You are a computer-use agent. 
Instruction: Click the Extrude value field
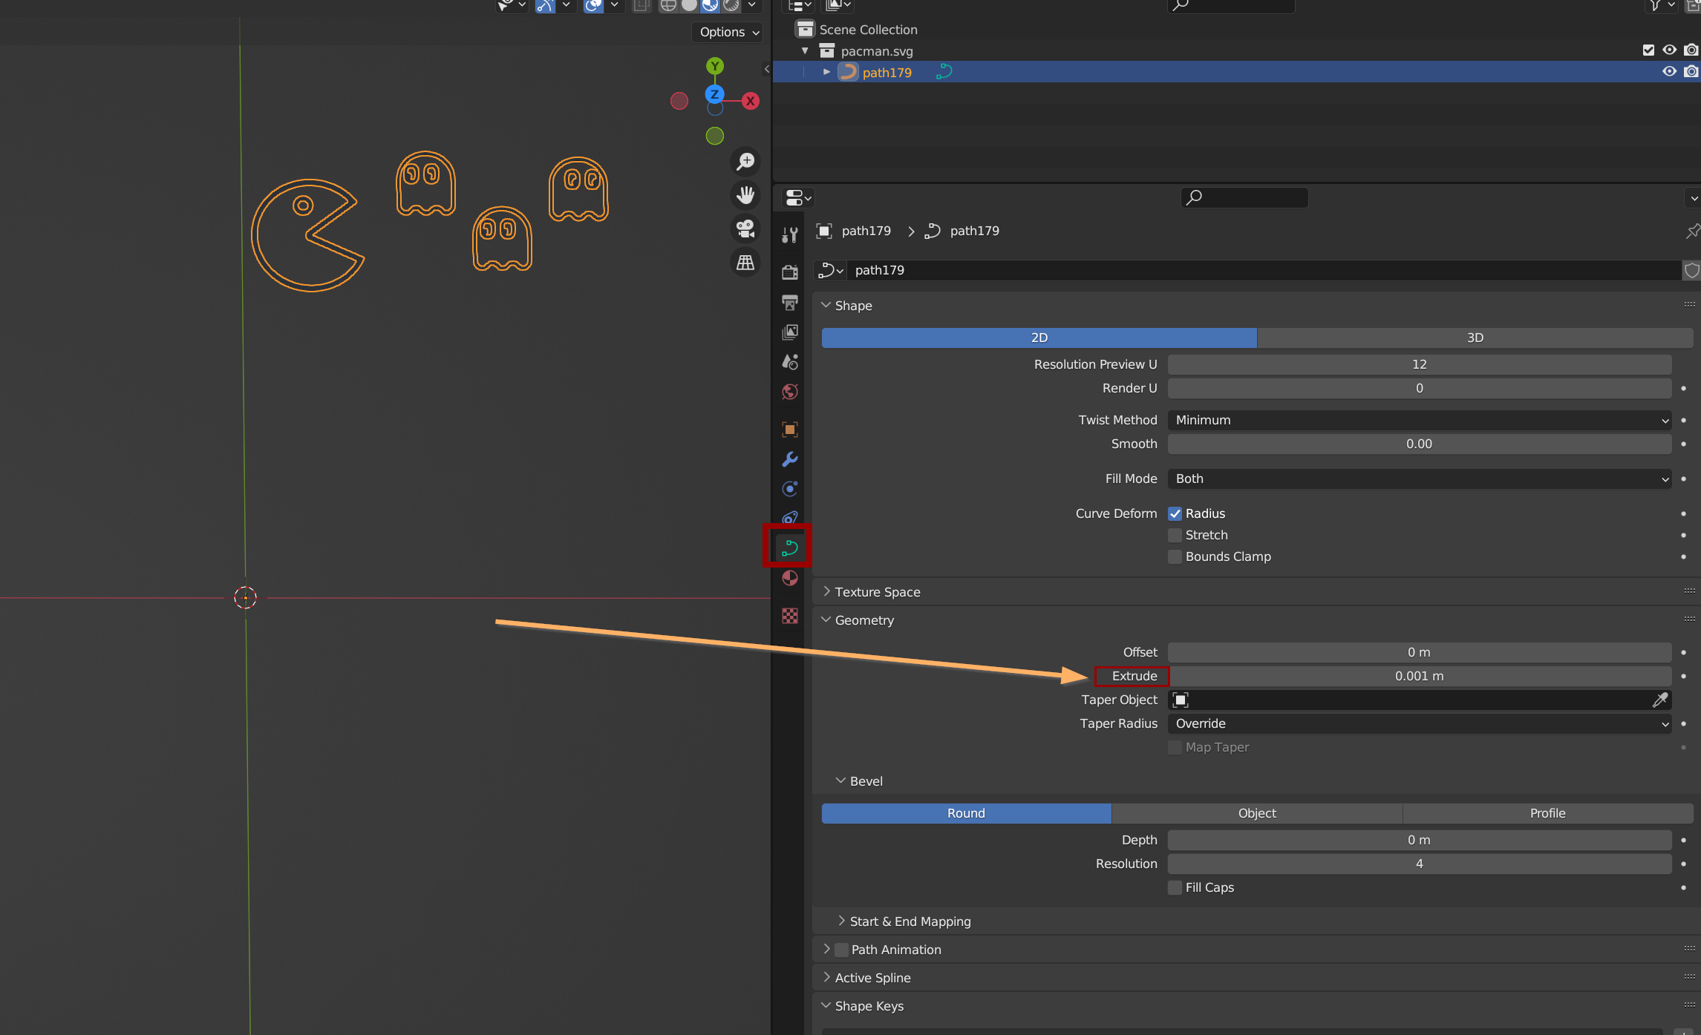click(x=1418, y=676)
